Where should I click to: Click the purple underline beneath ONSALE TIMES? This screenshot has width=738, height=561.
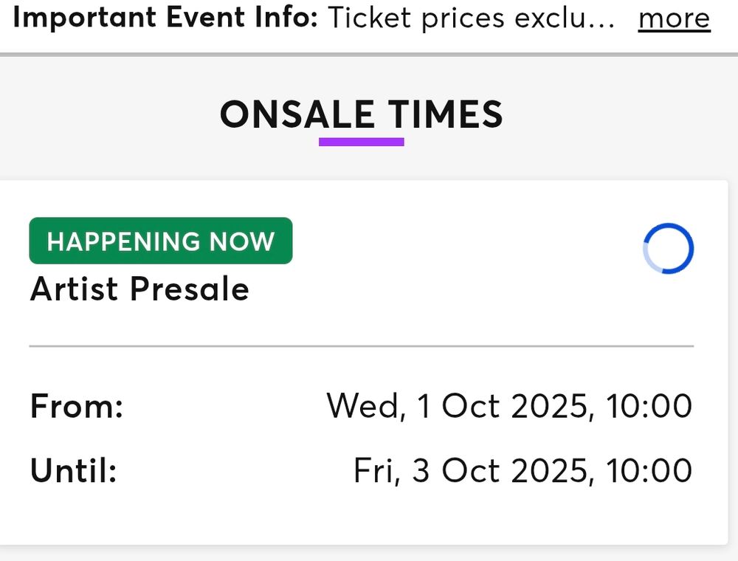pyautogui.click(x=361, y=141)
